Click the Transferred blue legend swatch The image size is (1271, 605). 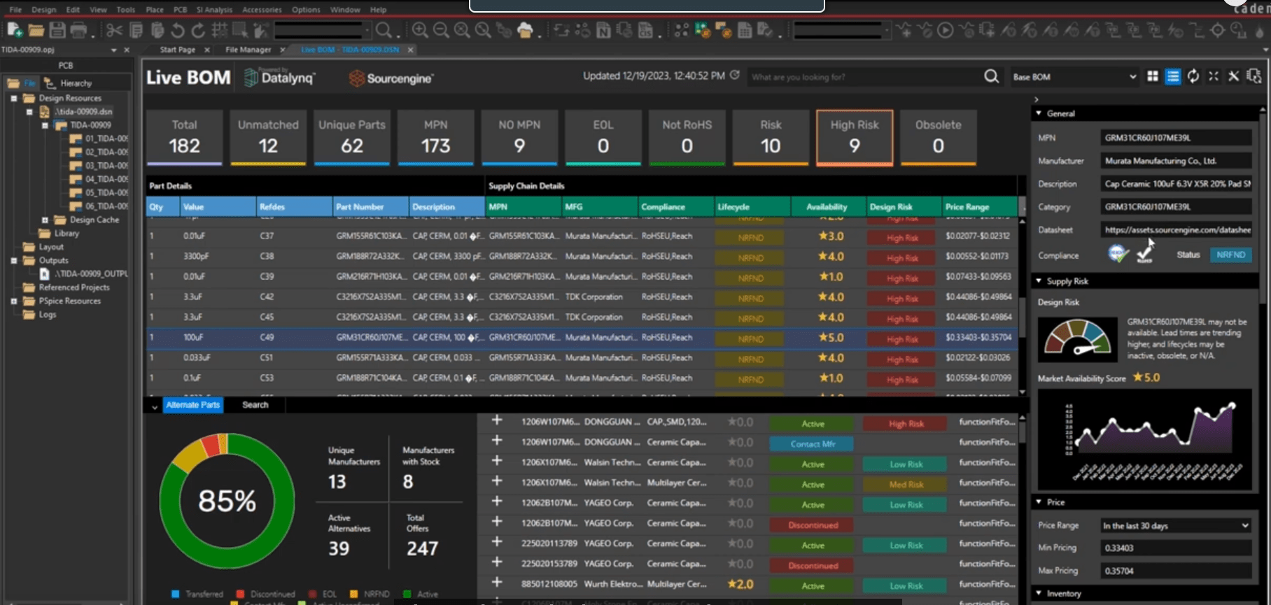(x=175, y=595)
